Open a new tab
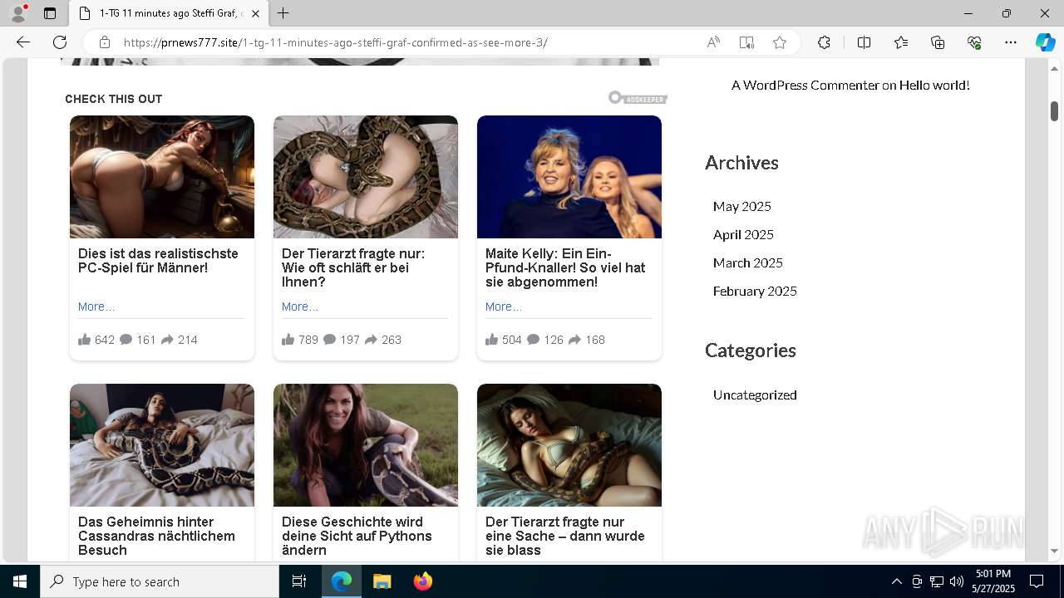This screenshot has width=1064, height=598. click(x=283, y=13)
